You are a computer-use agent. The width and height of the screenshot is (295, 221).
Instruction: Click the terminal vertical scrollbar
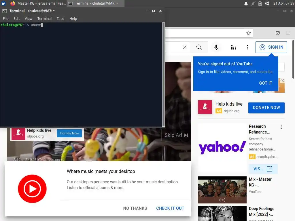[x=164, y=75]
